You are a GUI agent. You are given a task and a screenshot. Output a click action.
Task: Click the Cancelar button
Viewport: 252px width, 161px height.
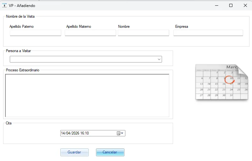click(110, 152)
